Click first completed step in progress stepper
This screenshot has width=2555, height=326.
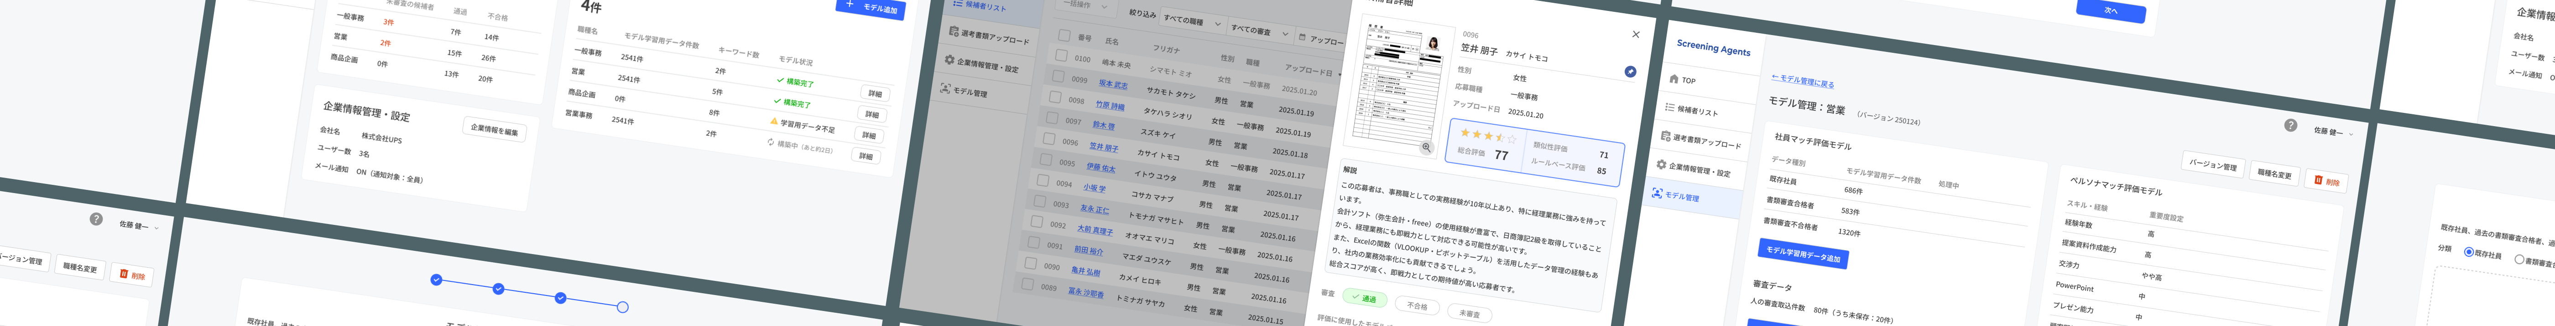click(x=437, y=280)
